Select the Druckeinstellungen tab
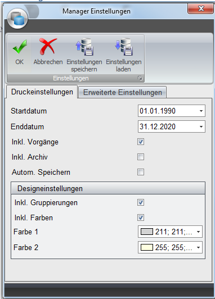 42,92
